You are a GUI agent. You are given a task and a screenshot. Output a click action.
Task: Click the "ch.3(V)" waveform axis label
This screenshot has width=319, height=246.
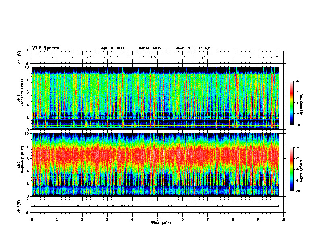[x=19, y=206]
